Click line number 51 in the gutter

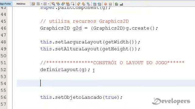(3, 63)
